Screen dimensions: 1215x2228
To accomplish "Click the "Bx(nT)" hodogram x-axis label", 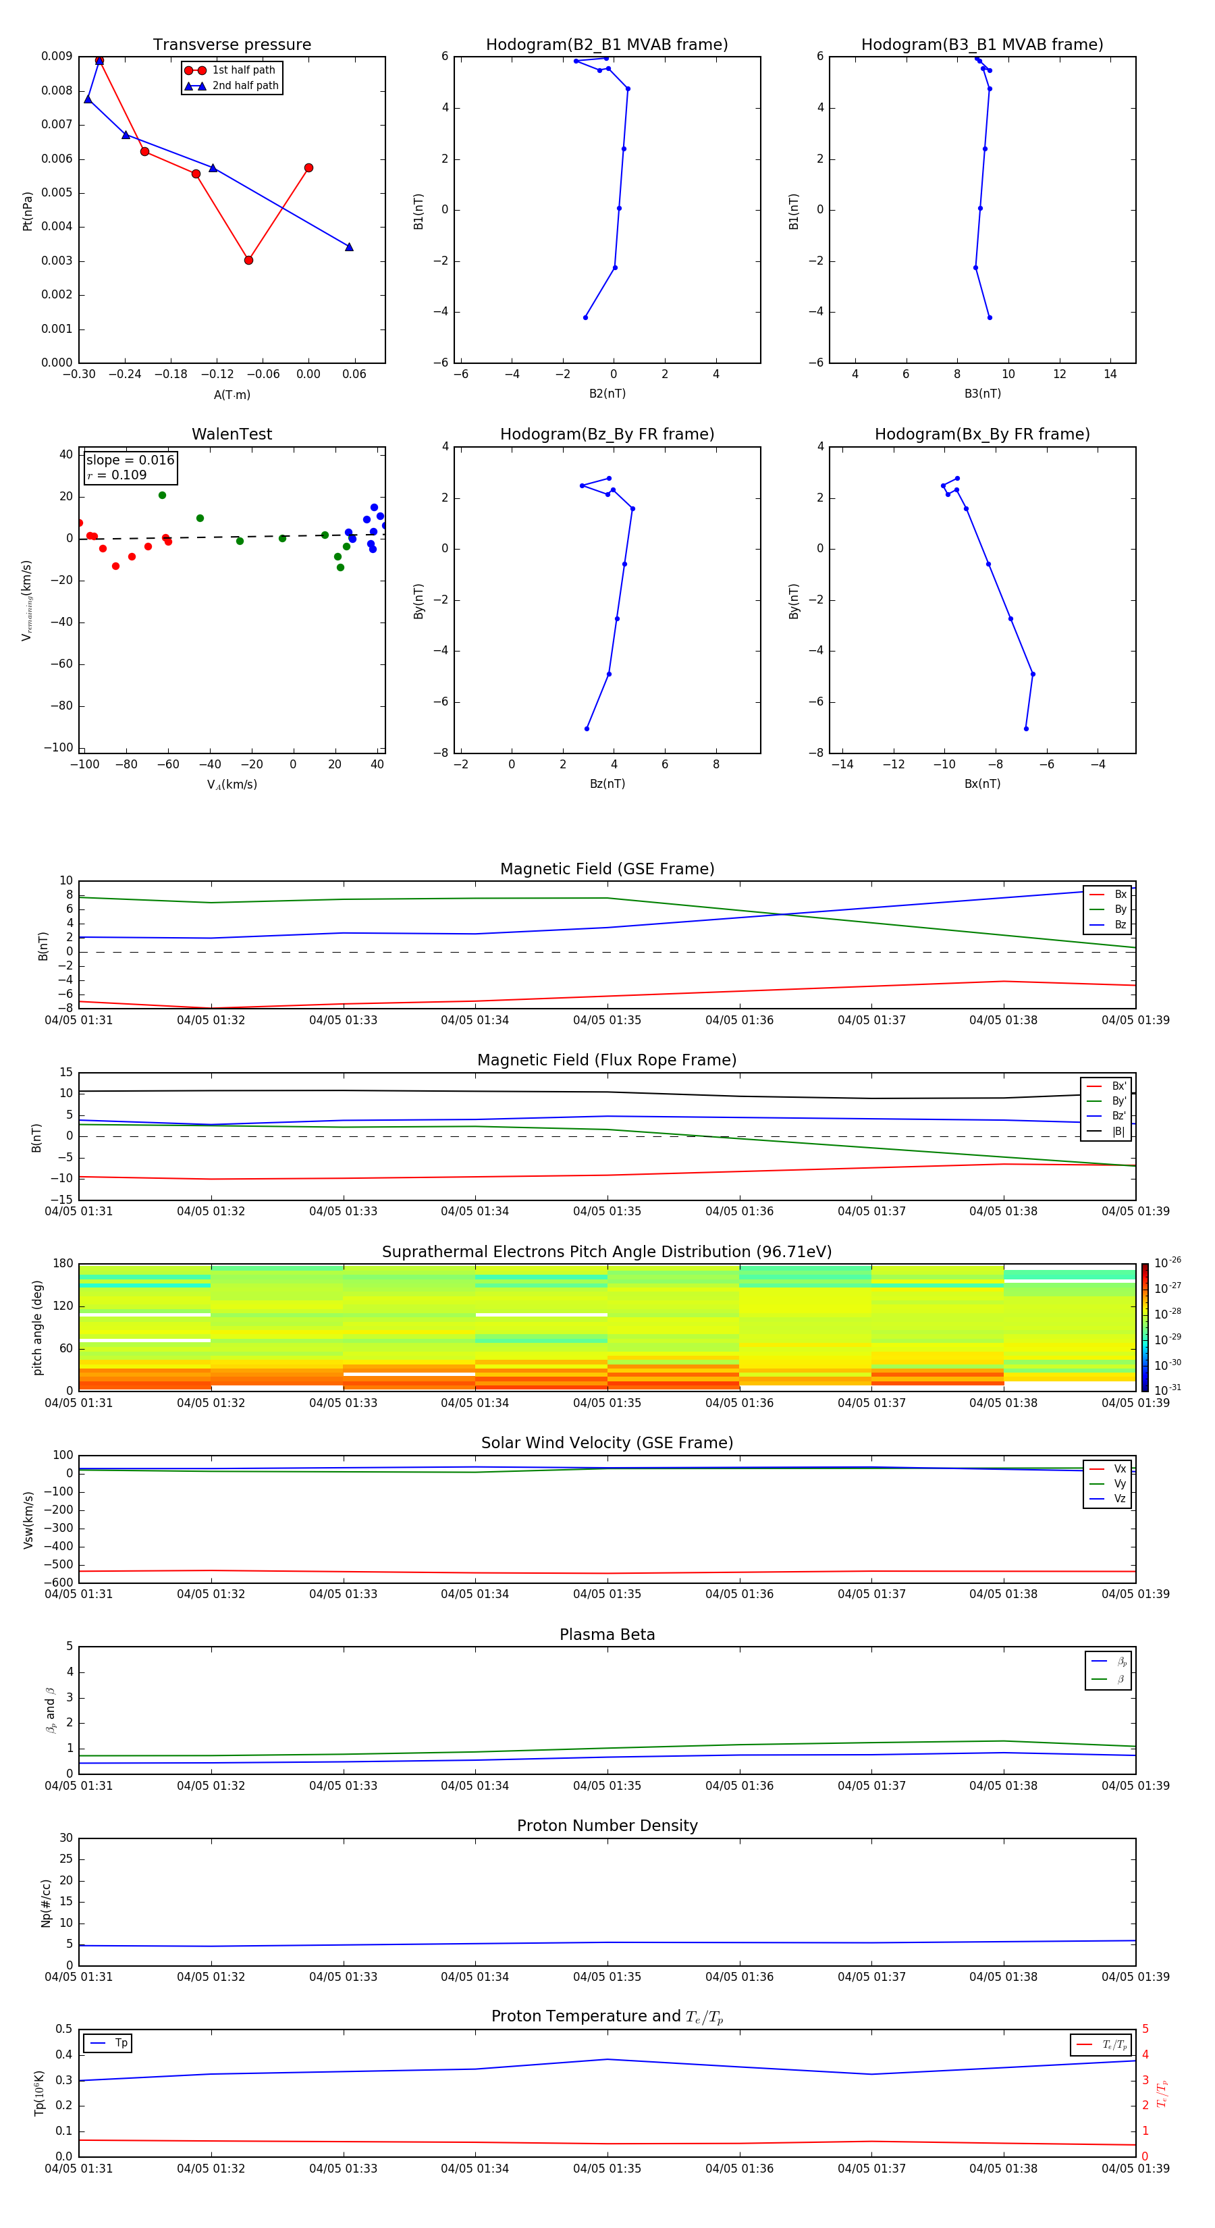I will 982,784.
